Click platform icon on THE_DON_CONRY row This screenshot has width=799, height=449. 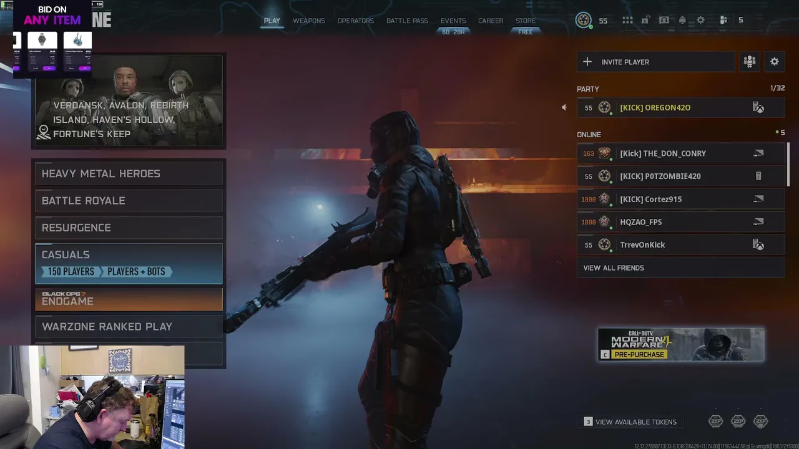(x=758, y=153)
